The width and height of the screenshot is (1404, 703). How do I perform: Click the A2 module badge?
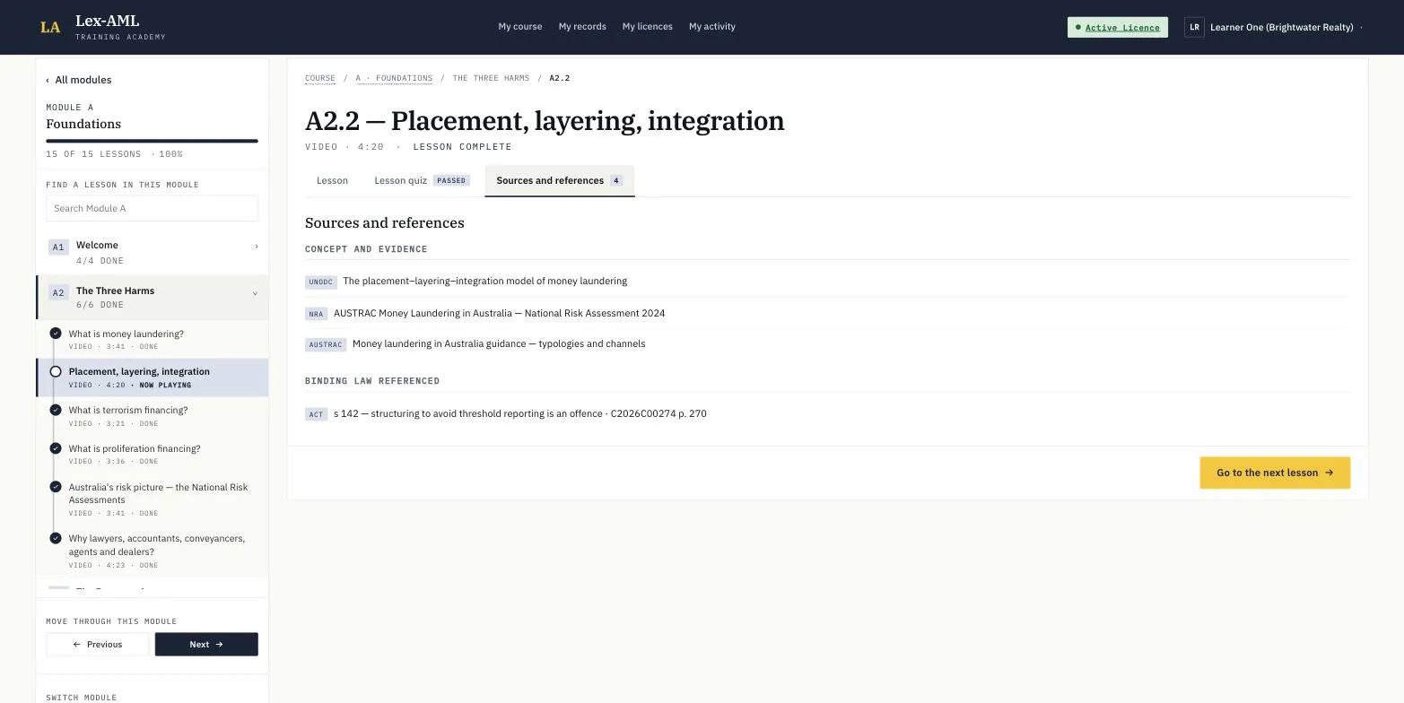[58, 292]
